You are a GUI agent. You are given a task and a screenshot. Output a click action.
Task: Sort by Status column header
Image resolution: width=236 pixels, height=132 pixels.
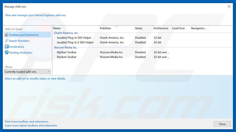[143, 28]
